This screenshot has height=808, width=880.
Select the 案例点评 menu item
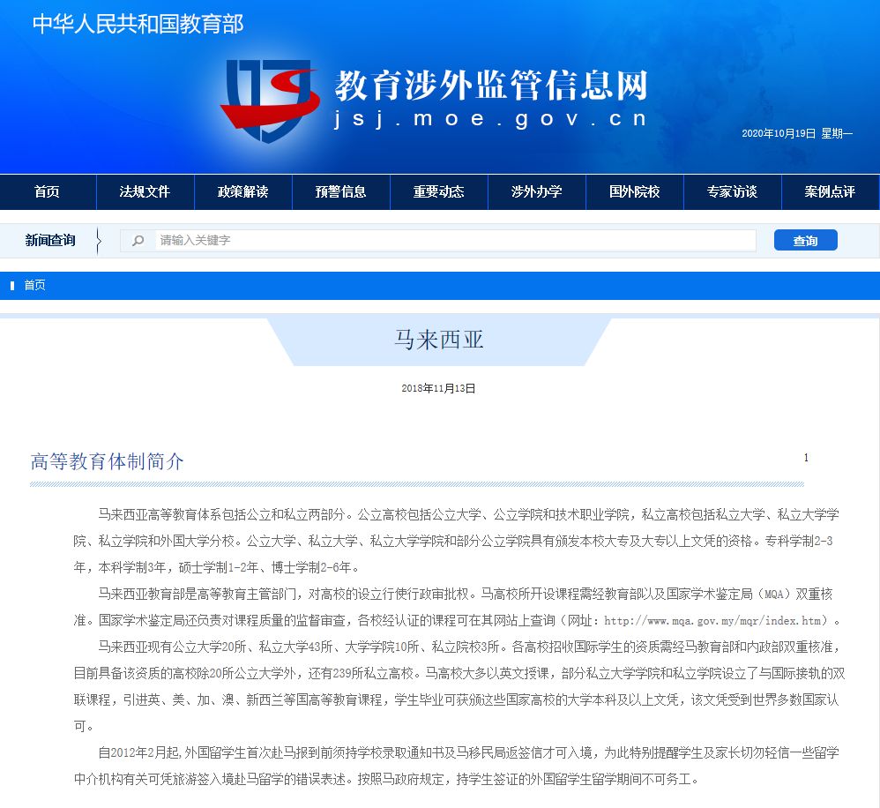830,192
